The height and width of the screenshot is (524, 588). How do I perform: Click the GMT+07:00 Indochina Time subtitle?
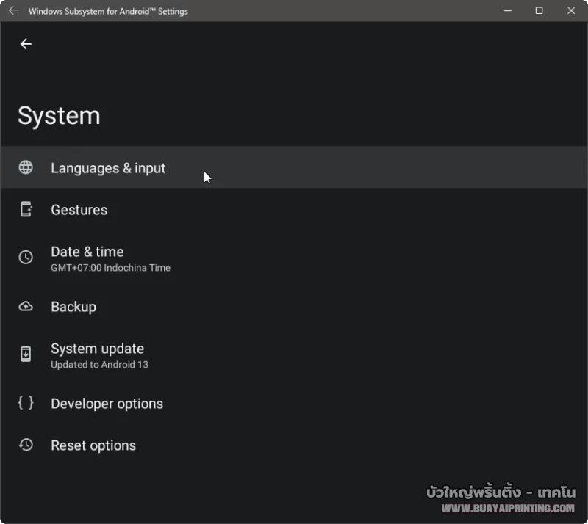tap(110, 268)
